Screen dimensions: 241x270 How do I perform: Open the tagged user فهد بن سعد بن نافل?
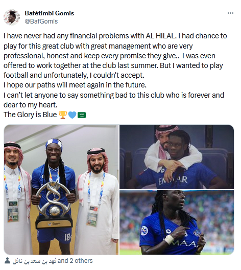(x=34, y=261)
